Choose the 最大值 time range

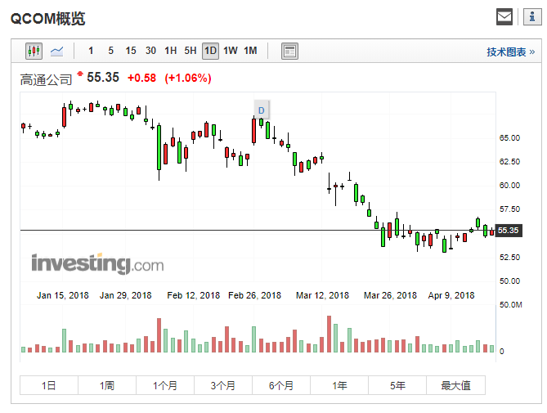click(x=455, y=385)
